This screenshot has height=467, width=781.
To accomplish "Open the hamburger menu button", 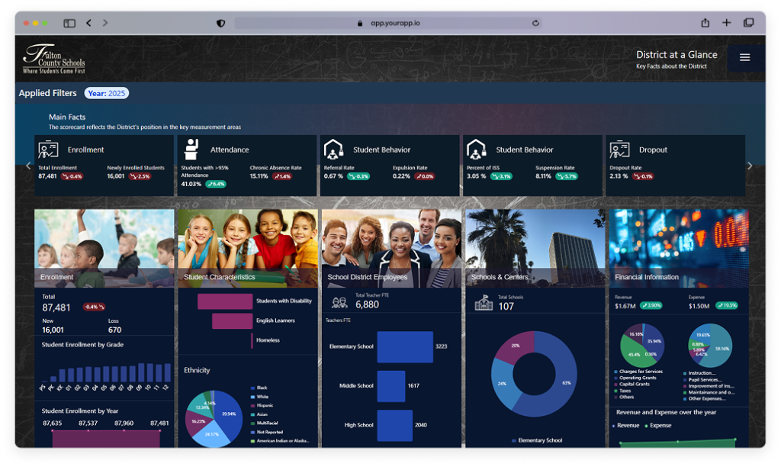I will 745,58.
